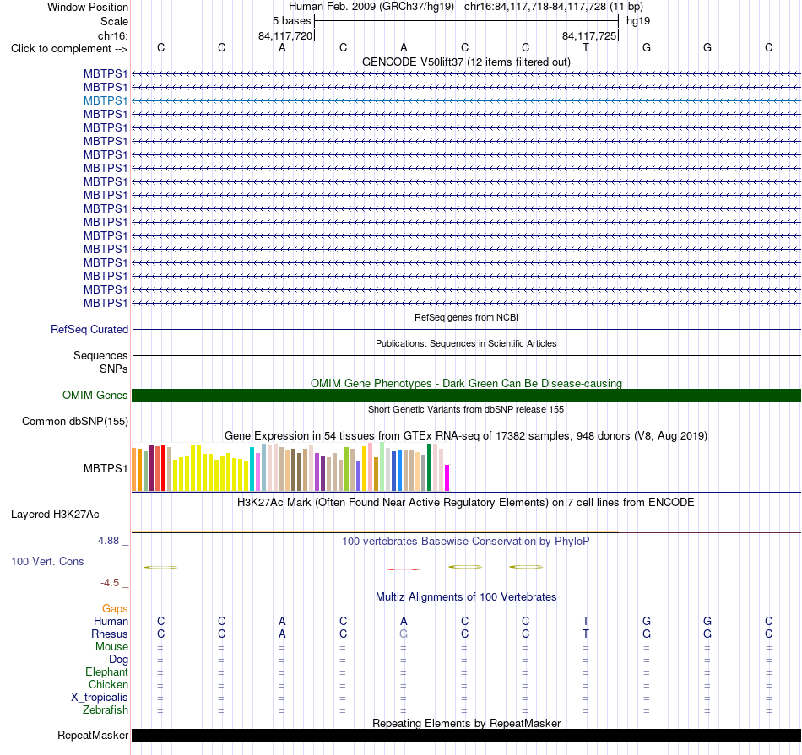Click the Dog species label
Image resolution: width=802 pixels, height=755 pixels.
118,660
